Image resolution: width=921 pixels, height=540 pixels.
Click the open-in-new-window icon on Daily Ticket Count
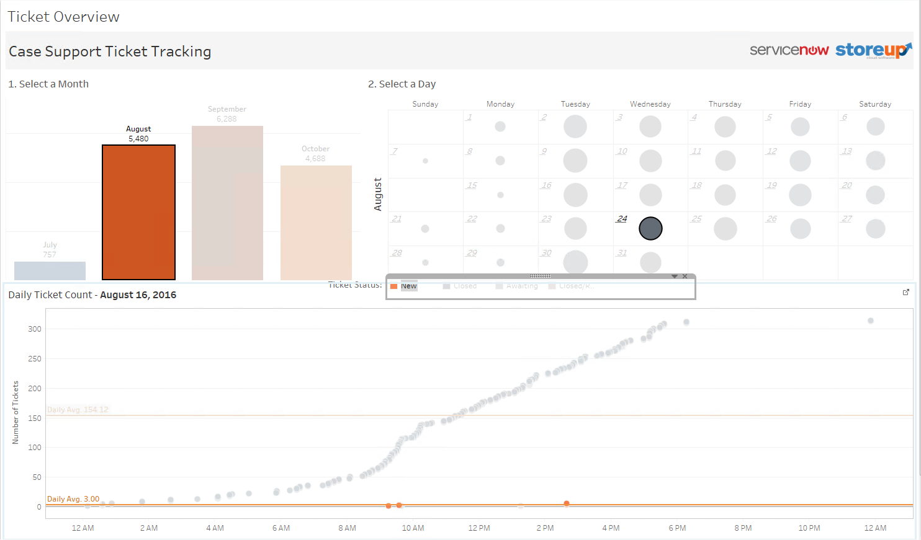[x=906, y=291]
